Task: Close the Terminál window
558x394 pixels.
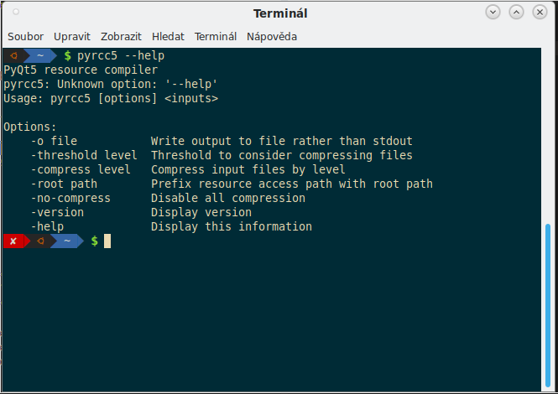Action: (540, 13)
